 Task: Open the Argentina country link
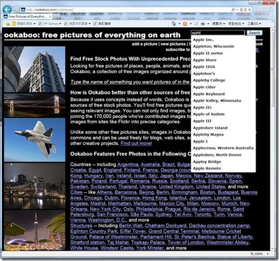click(128, 165)
